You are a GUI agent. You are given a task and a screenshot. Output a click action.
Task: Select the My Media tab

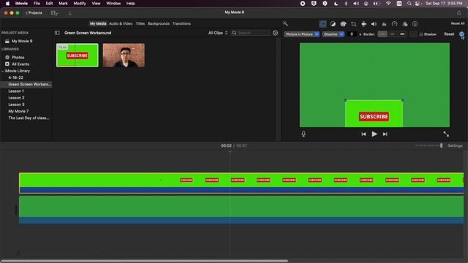[x=98, y=23]
